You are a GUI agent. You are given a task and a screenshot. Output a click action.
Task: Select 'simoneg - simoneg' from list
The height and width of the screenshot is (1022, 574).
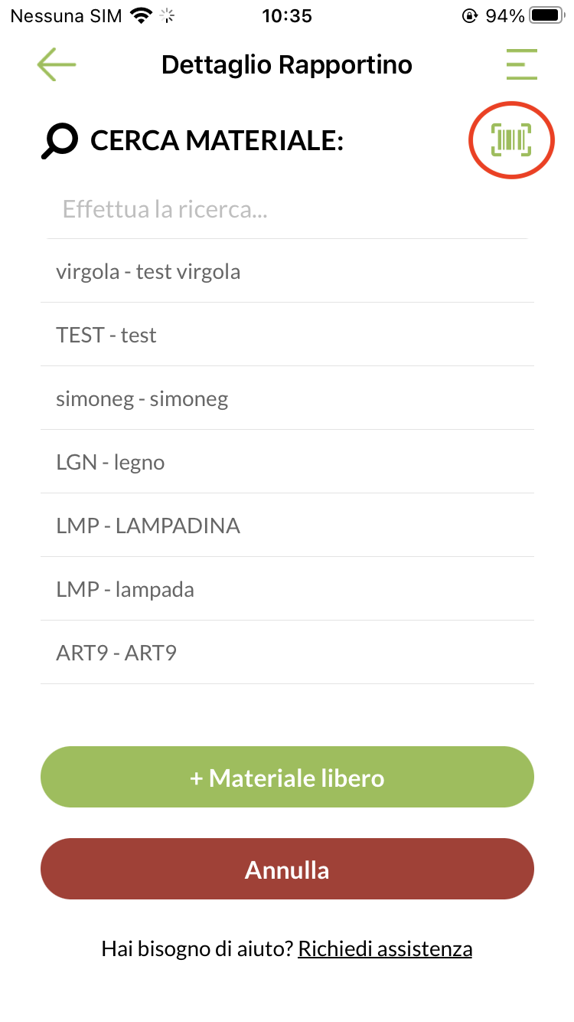click(142, 398)
